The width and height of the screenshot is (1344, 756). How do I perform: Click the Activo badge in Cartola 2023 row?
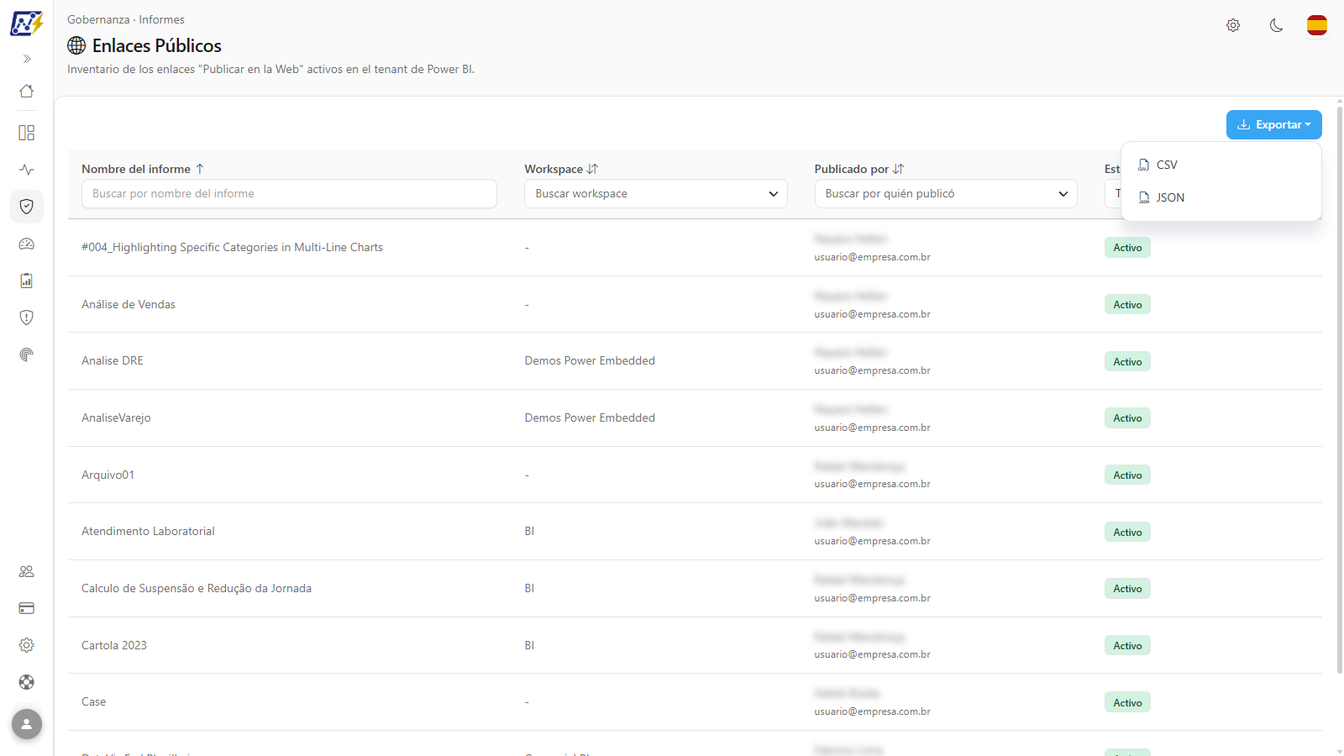(x=1127, y=645)
